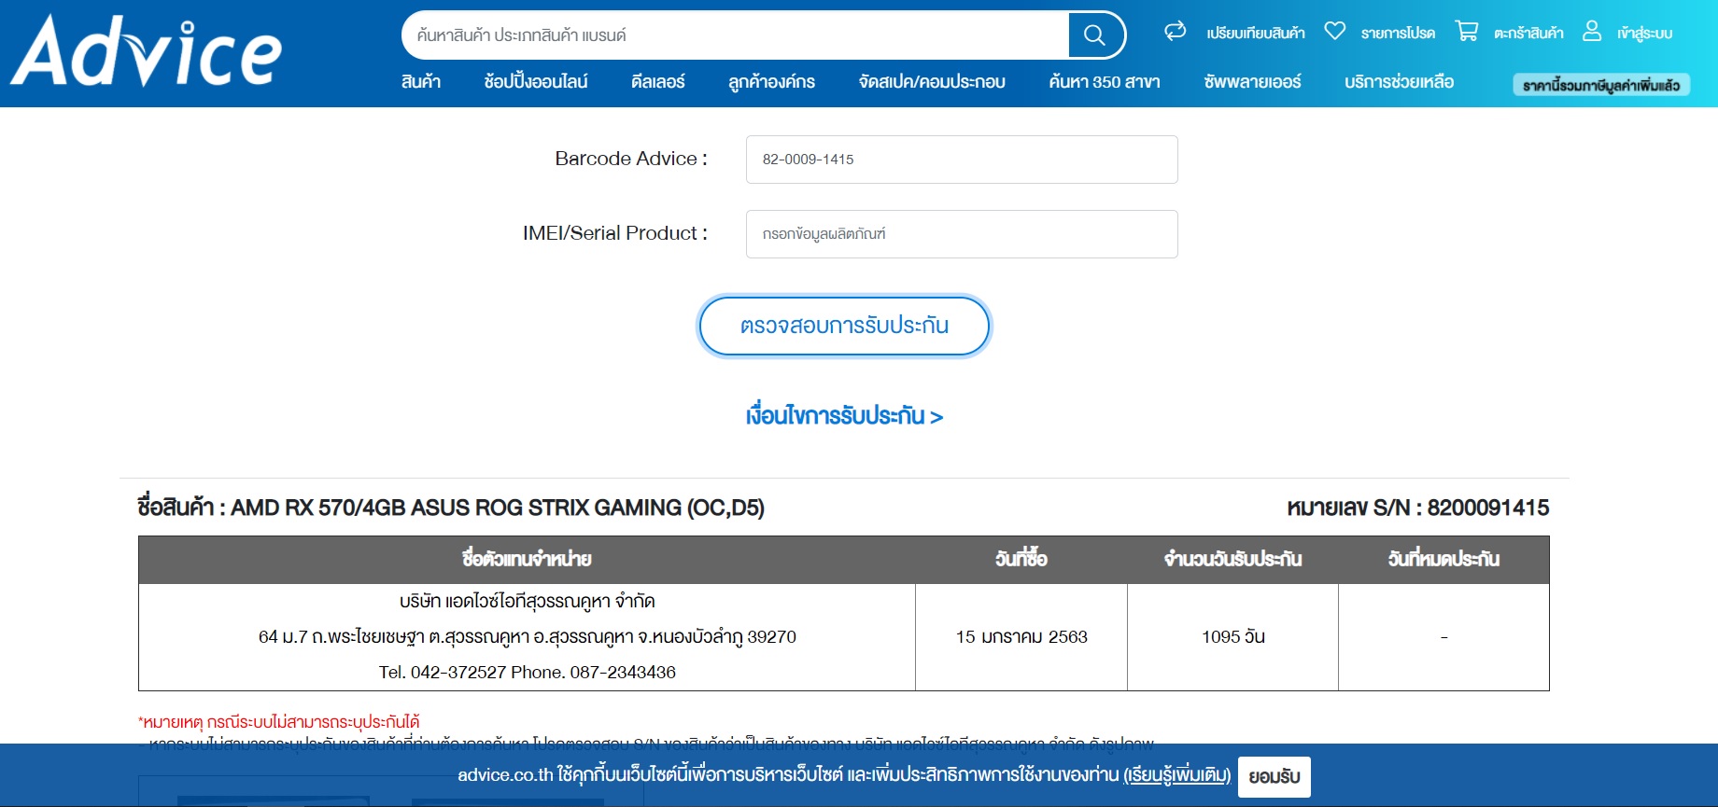Screen dimensions: 1718x807
Task: Click the user login icon
Action: pyautogui.click(x=1592, y=32)
